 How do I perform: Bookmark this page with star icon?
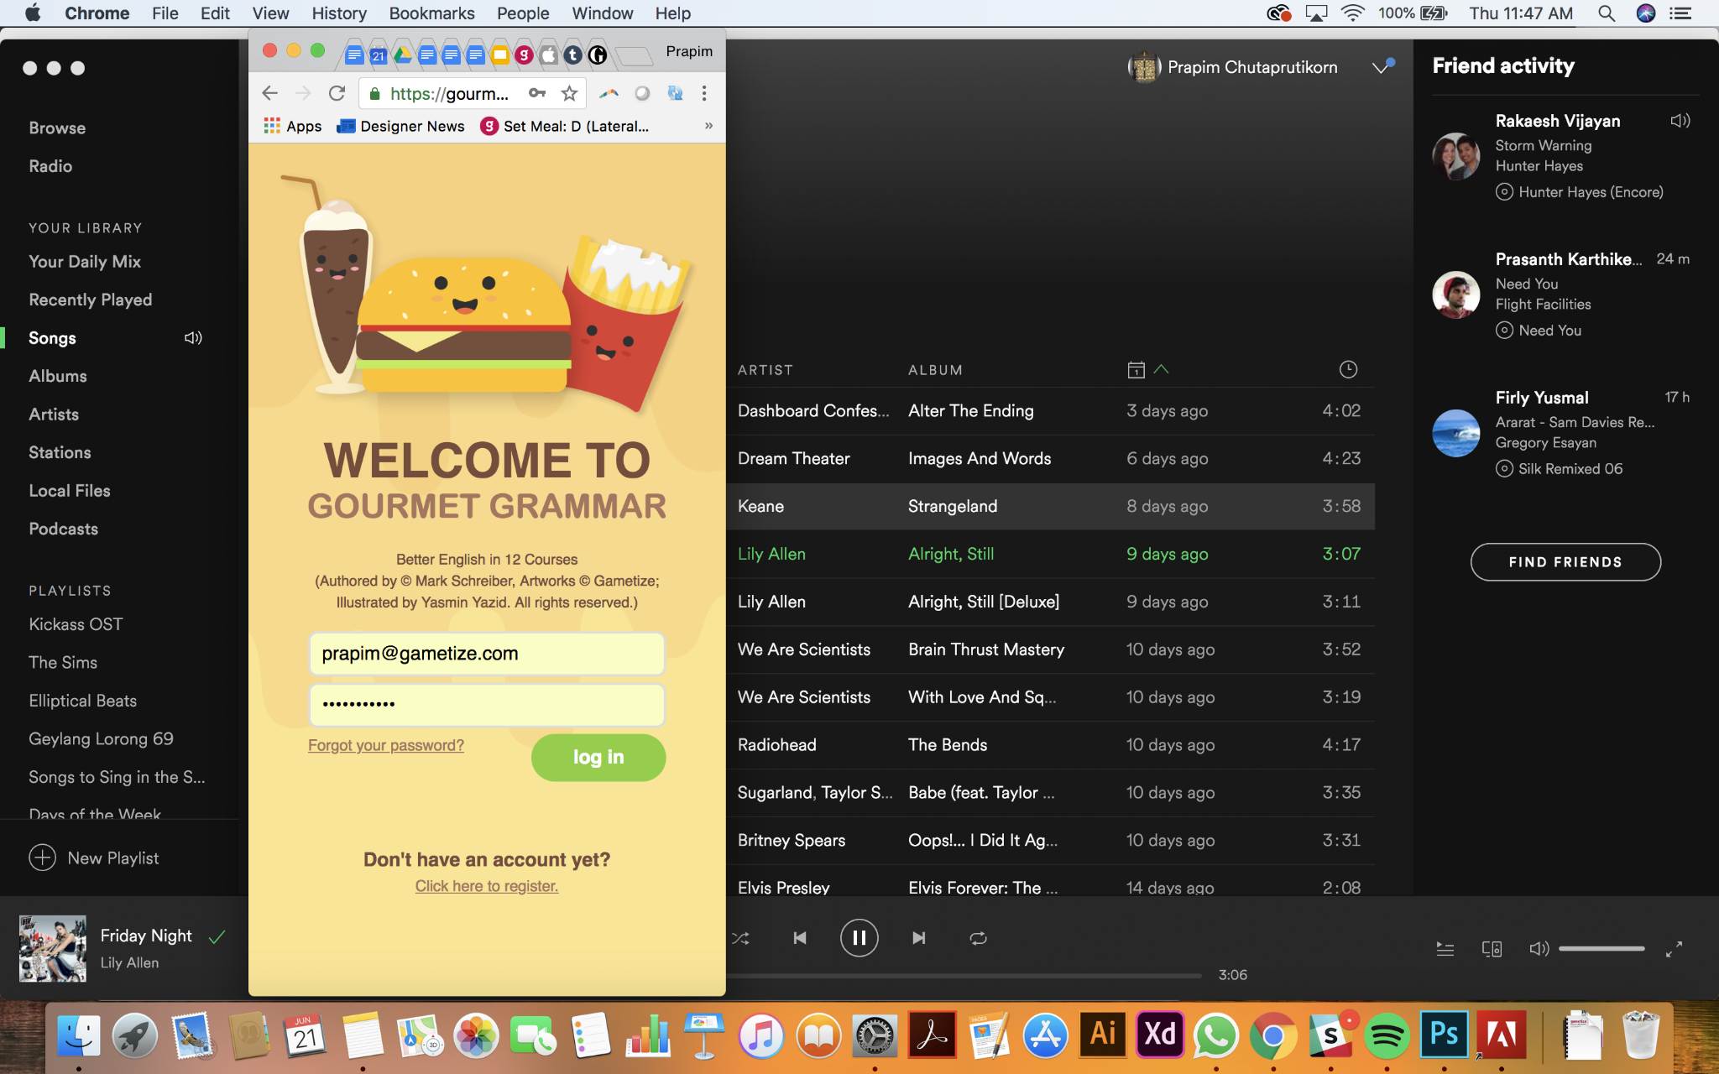tap(569, 93)
